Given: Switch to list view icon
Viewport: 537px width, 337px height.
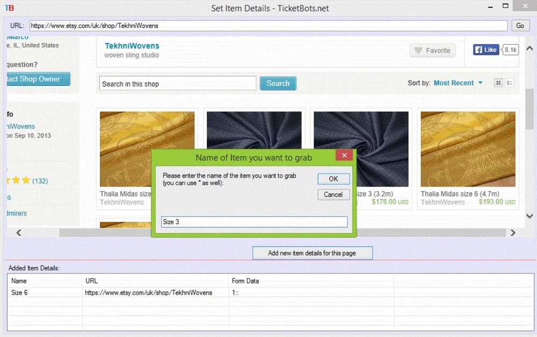Looking at the screenshot, I should pyautogui.click(x=510, y=83).
